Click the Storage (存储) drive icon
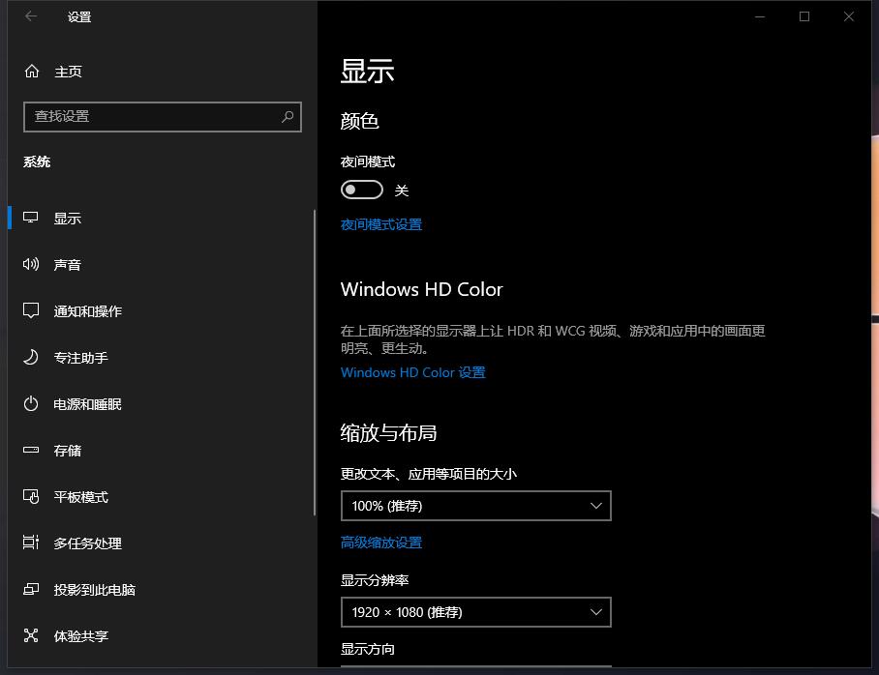This screenshot has height=675, width=879. coord(32,451)
